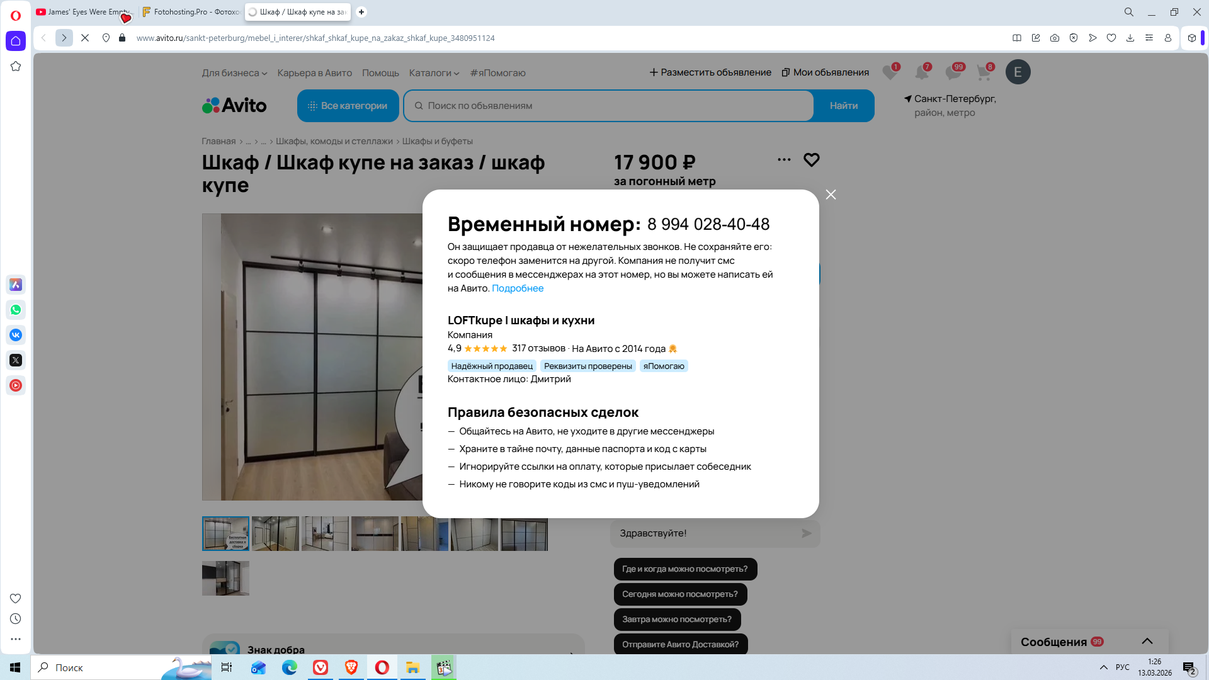Switch to the YouTube James' Eyes tab
The width and height of the screenshot is (1209, 680).
(x=85, y=12)
